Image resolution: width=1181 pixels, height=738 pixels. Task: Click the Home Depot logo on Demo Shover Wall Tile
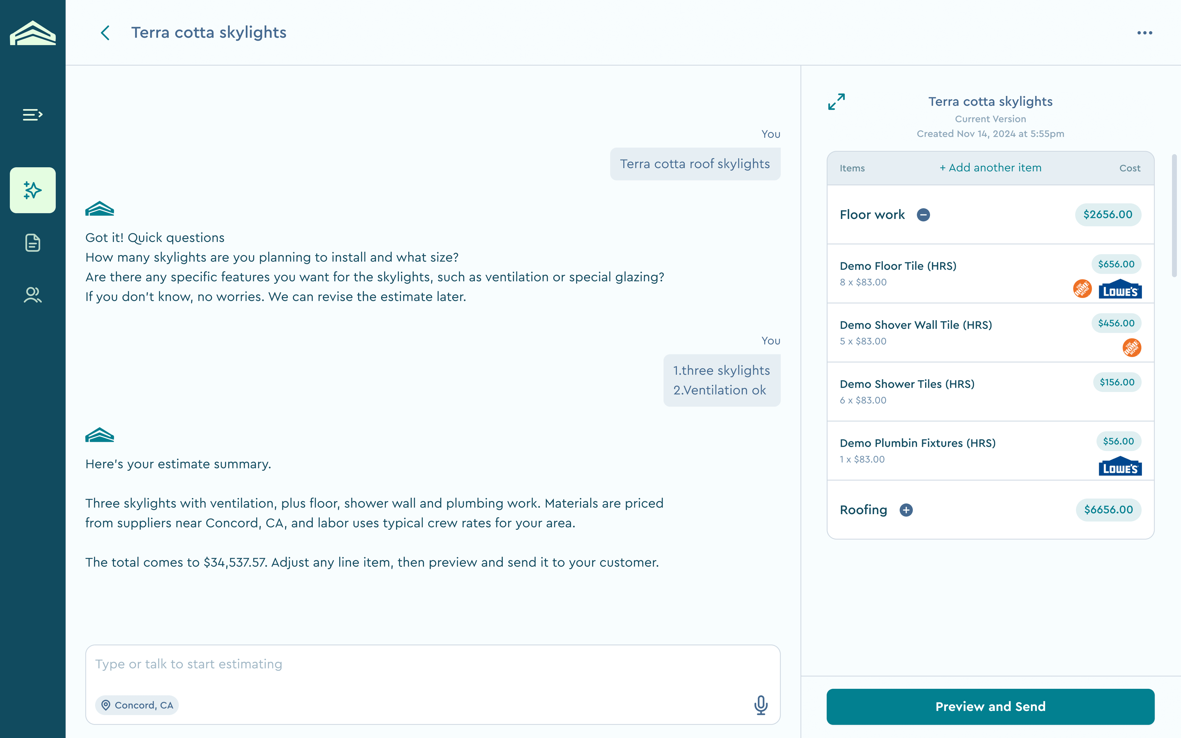[1132, 348]
